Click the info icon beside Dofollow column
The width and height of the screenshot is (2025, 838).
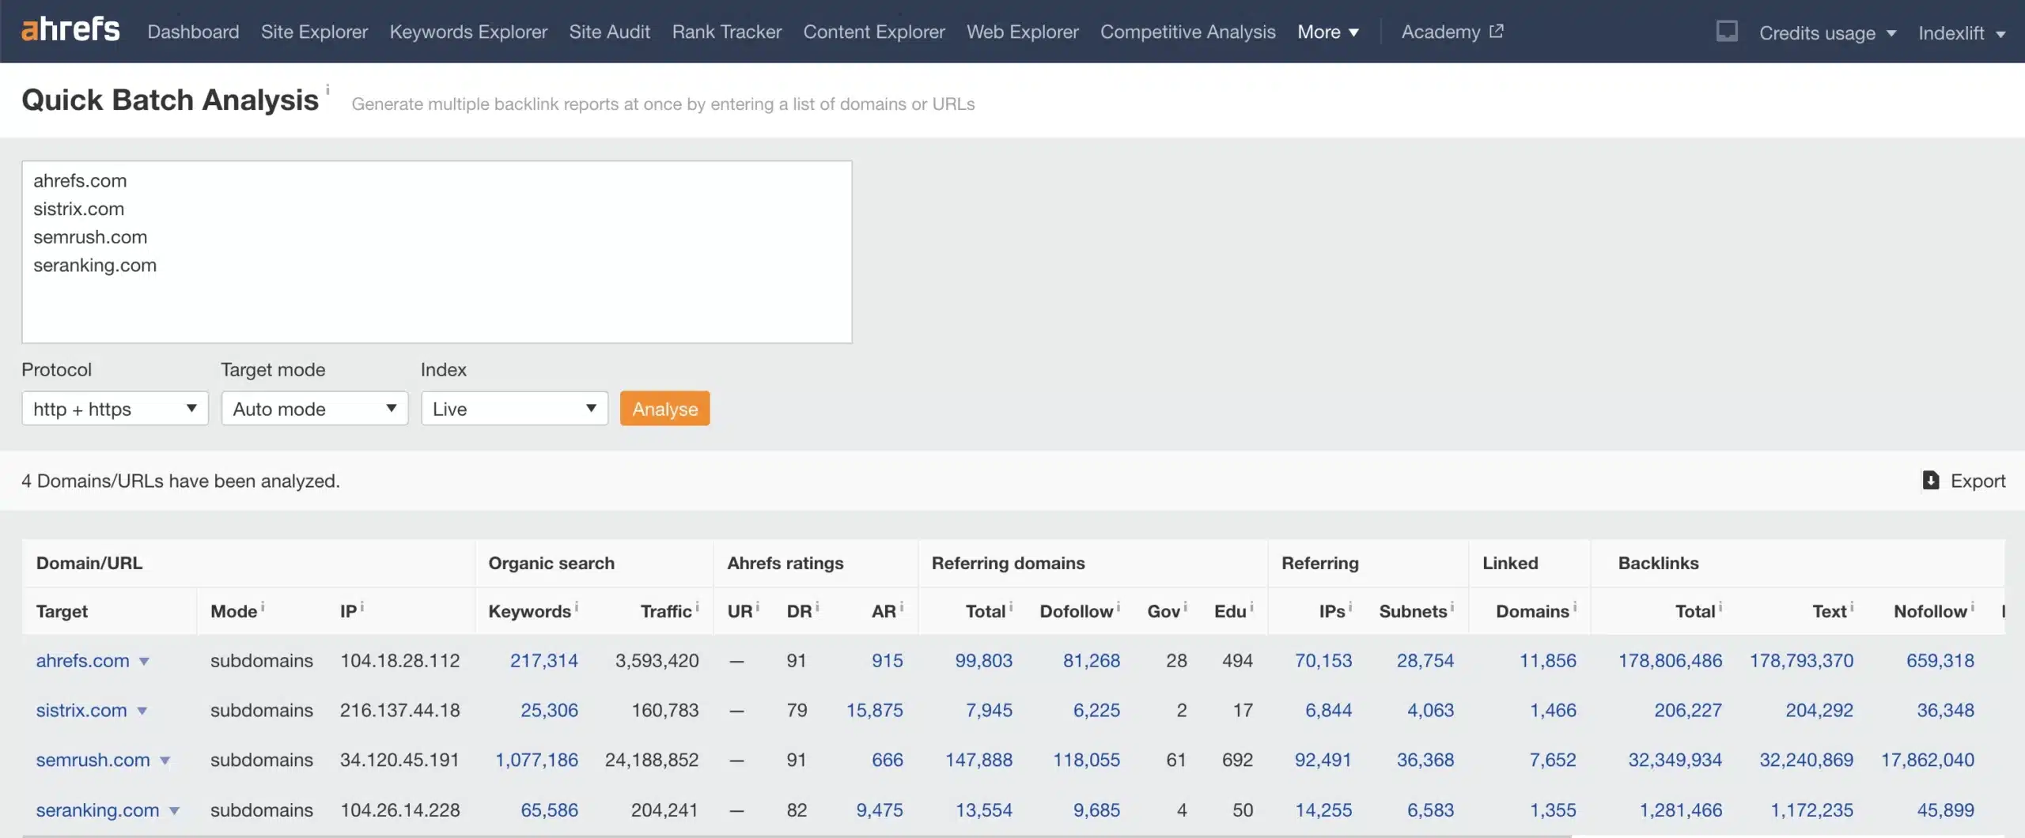[1118, 607]
